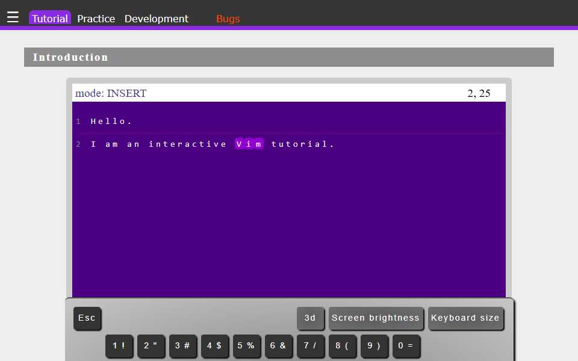The image size is (578, 361).
Task: Switch to the Practice tab
Action: click(96, 19)
